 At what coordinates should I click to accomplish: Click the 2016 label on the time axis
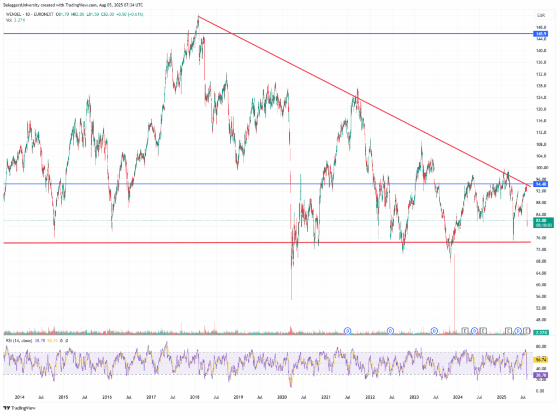pyautogui.click(x=107, y=397)
